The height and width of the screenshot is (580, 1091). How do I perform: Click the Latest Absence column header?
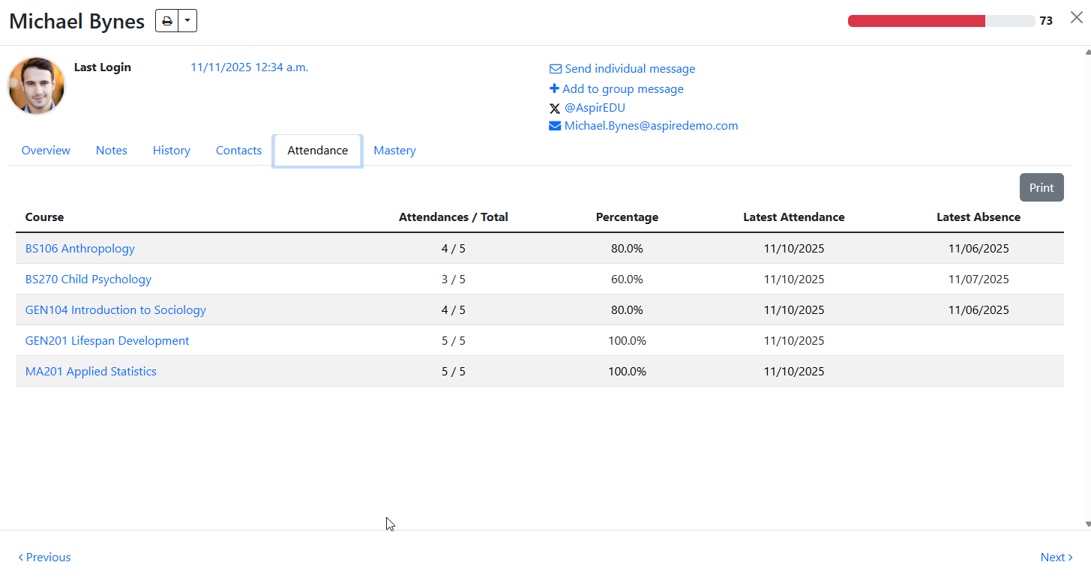point(979,217)
